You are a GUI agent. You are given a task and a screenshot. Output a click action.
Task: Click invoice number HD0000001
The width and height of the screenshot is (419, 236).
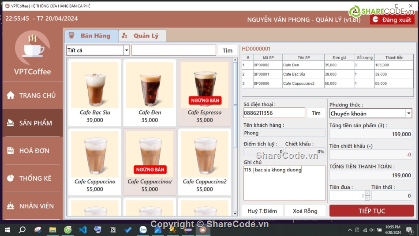coord(256,49)
